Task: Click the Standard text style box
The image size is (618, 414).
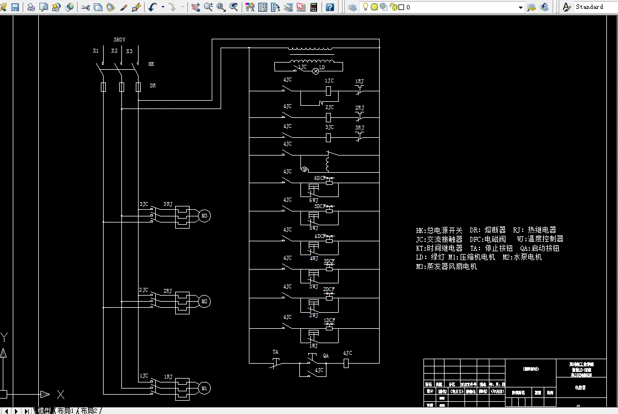Action: [x=595, y=7]
